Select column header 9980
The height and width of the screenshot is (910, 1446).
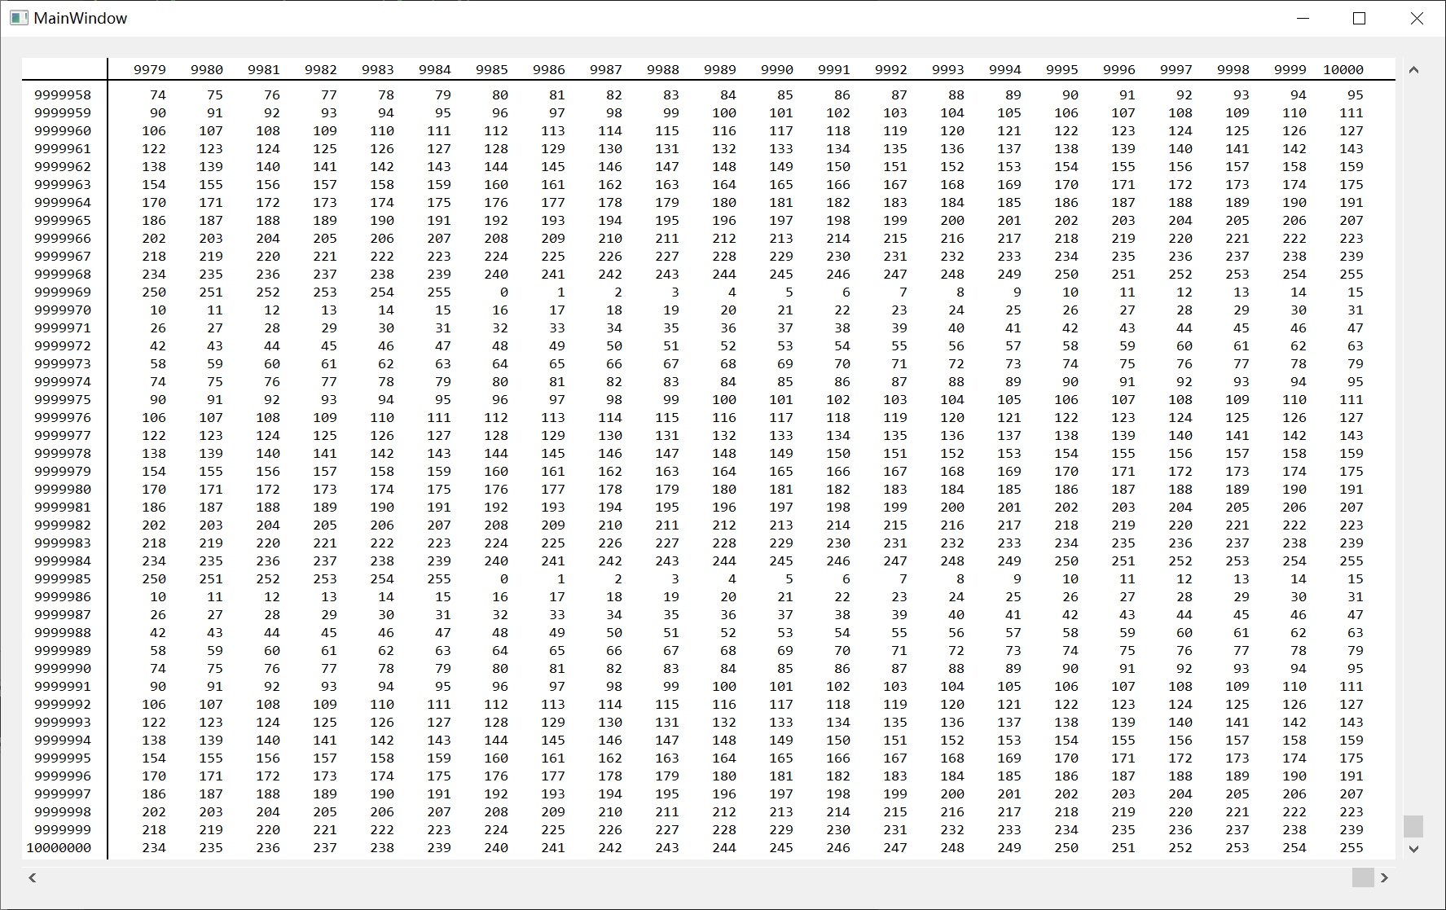pos(207,70)
